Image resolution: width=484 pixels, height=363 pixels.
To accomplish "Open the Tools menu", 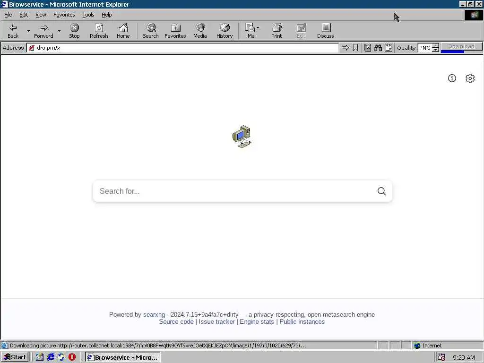I will click(88, 15).
